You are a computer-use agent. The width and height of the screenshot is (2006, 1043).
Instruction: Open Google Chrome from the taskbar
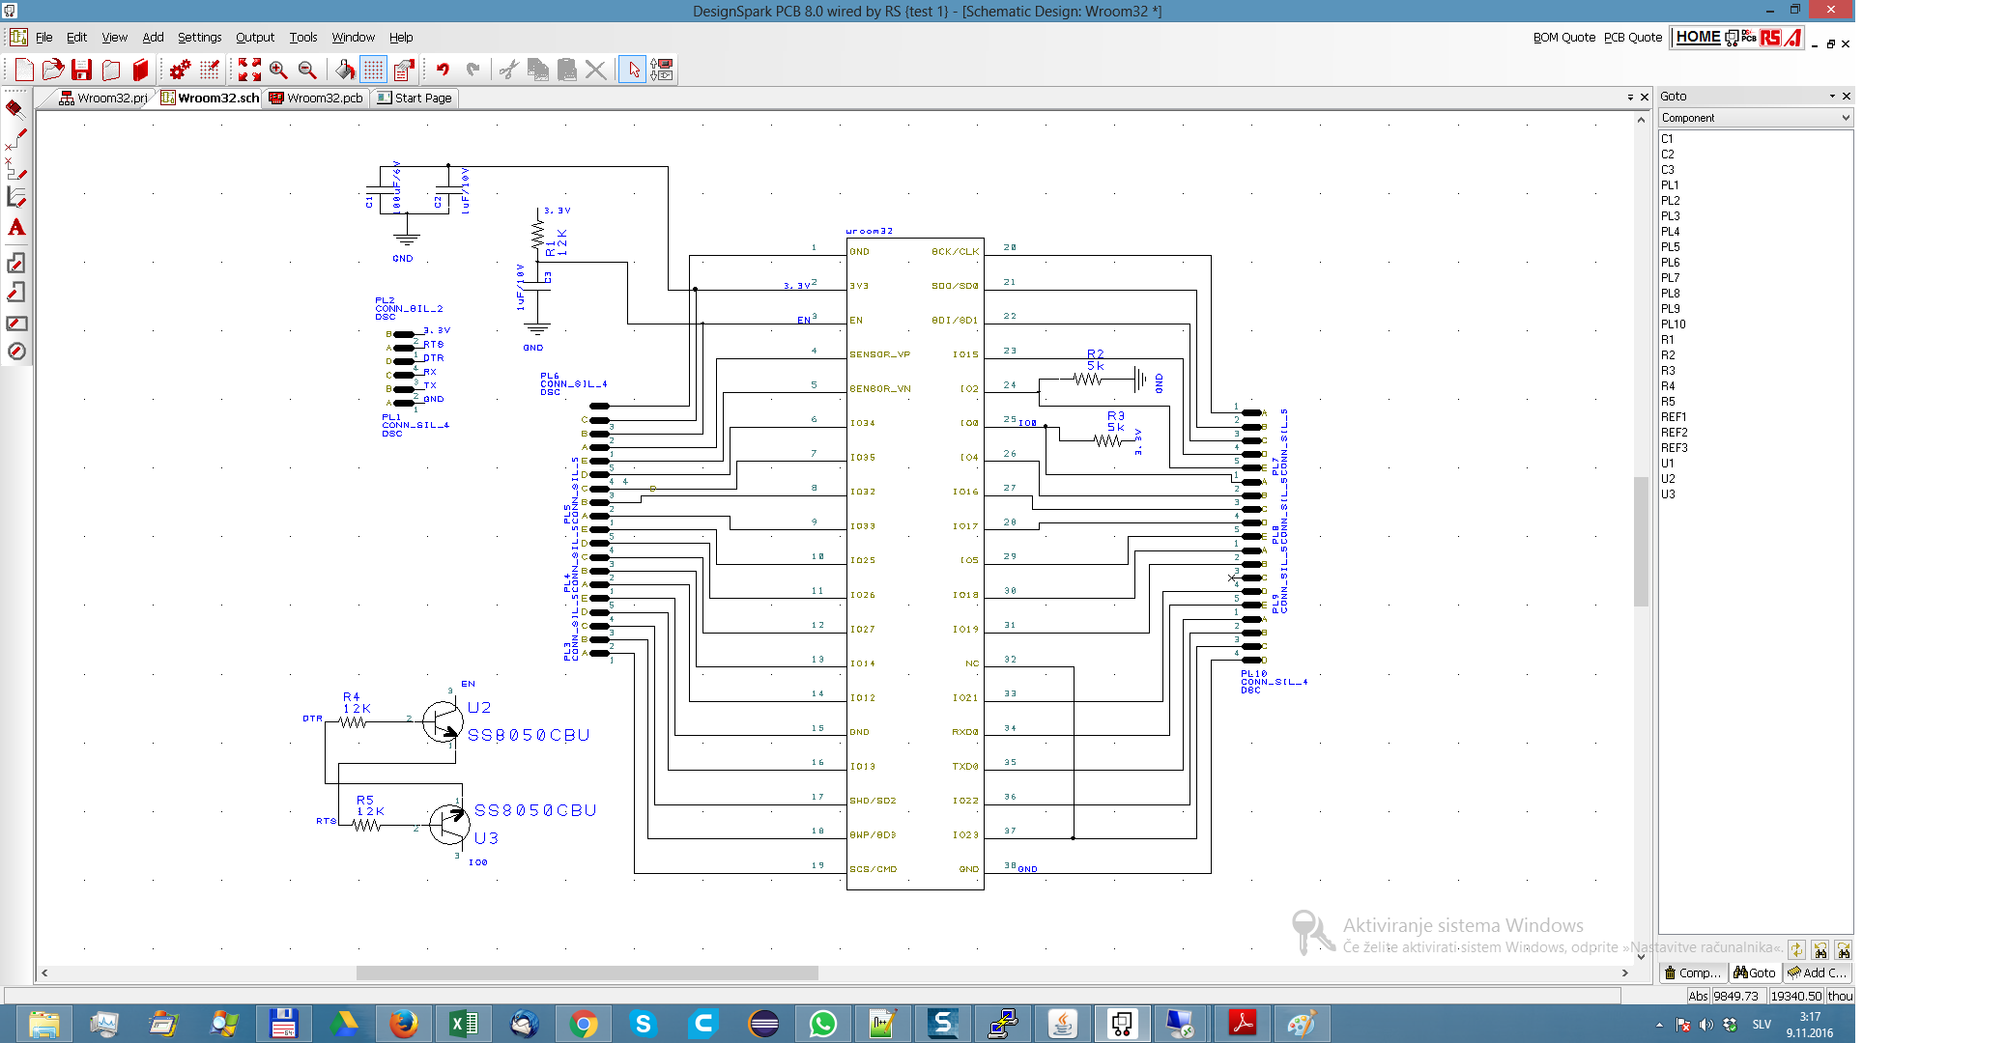(584, 1024)
